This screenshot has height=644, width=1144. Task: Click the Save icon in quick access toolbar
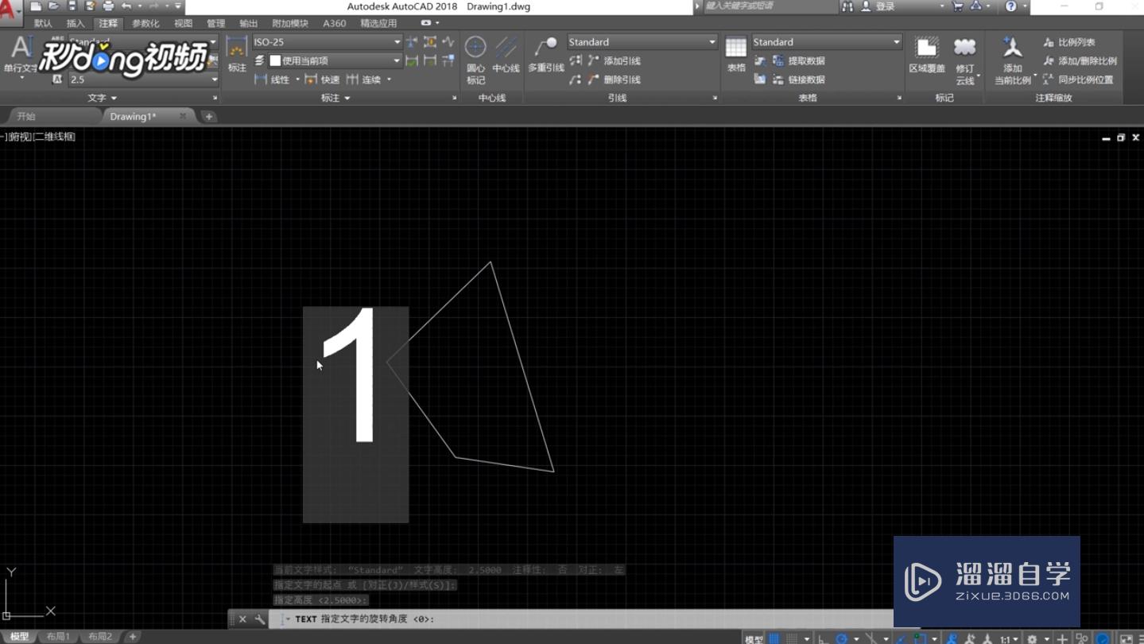point(72,6)
